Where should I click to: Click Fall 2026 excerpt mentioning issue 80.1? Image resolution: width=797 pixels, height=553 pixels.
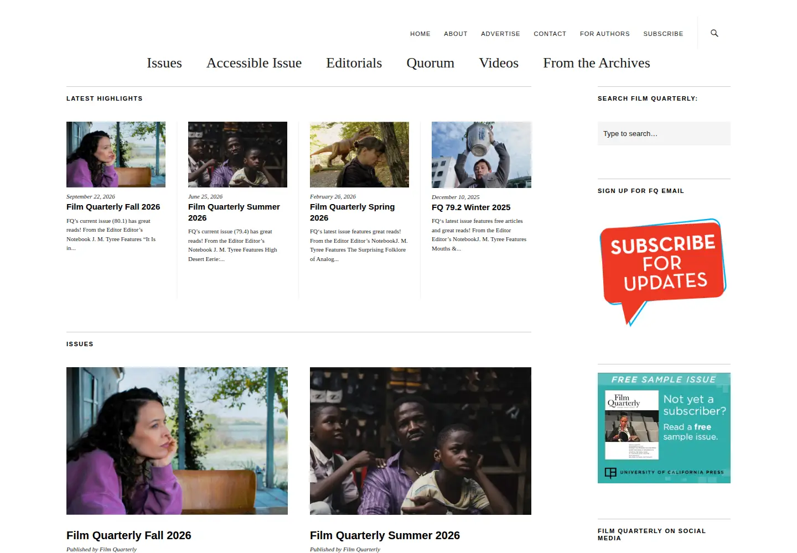point(111,234)
